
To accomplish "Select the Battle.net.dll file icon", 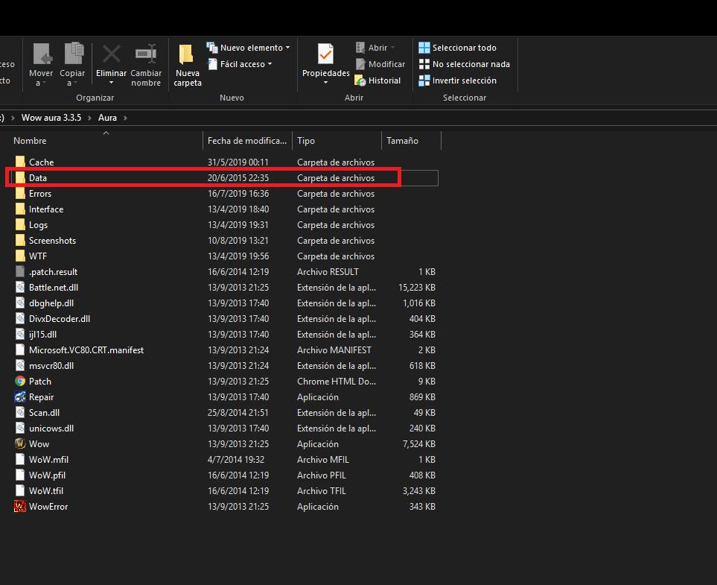I will point(20,288).
